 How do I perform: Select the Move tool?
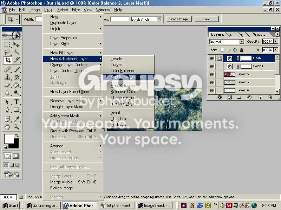pos(16,44)
